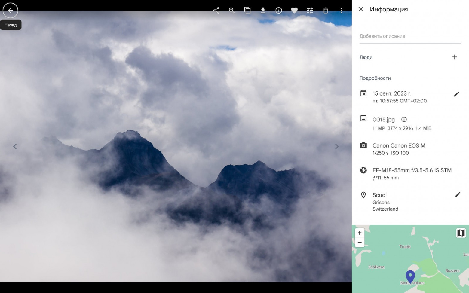Viewport: 469px width, 293px height.
Task: Zoom out on the map
Action: tap(360, 243)
